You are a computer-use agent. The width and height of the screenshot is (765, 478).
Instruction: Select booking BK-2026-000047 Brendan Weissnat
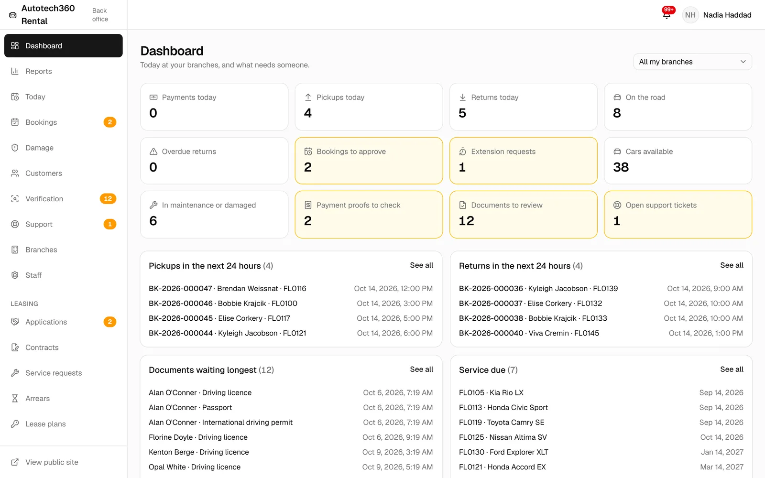(291, 289)
